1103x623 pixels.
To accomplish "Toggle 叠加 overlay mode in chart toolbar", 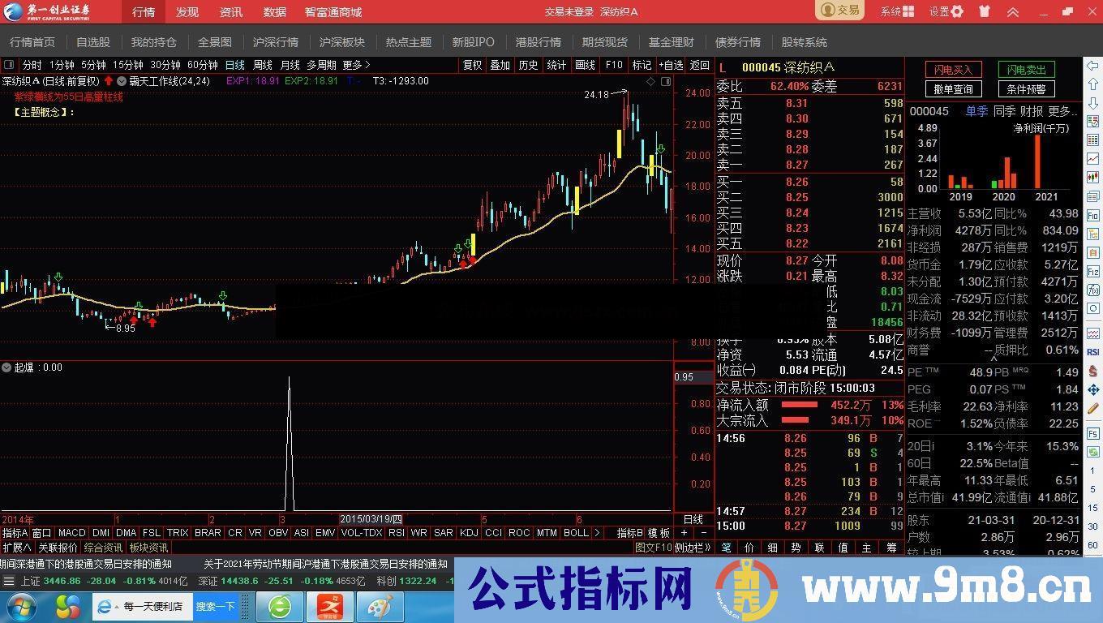I will 499,65.
